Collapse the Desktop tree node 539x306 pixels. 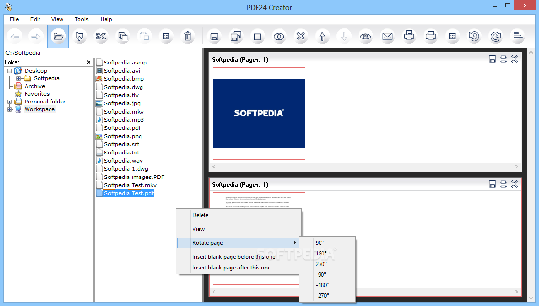click(9, 71)
